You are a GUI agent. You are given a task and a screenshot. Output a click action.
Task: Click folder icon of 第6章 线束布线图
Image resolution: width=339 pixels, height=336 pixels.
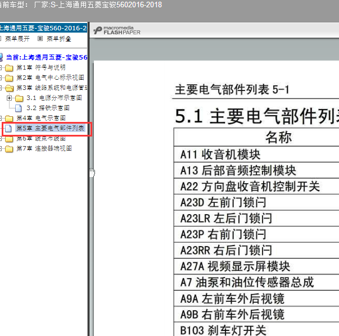pos(9,139)
